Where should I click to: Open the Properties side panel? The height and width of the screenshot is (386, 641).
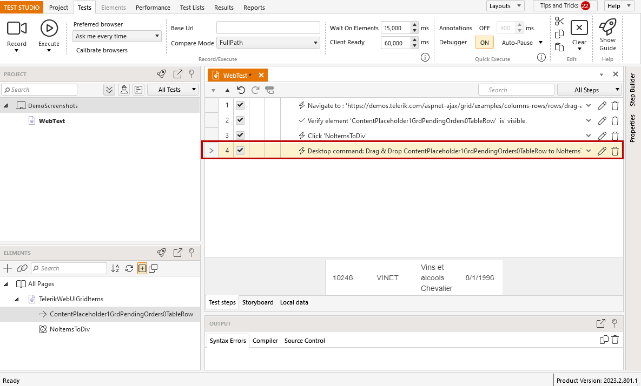point(632,128)
